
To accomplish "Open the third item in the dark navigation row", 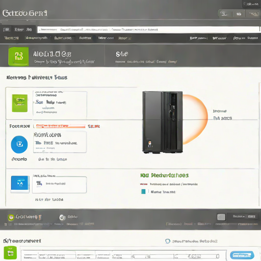I will [63, 38].
